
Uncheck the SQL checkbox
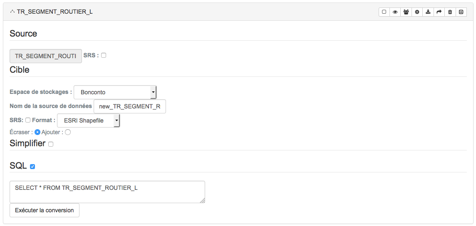tap(32, 167)
